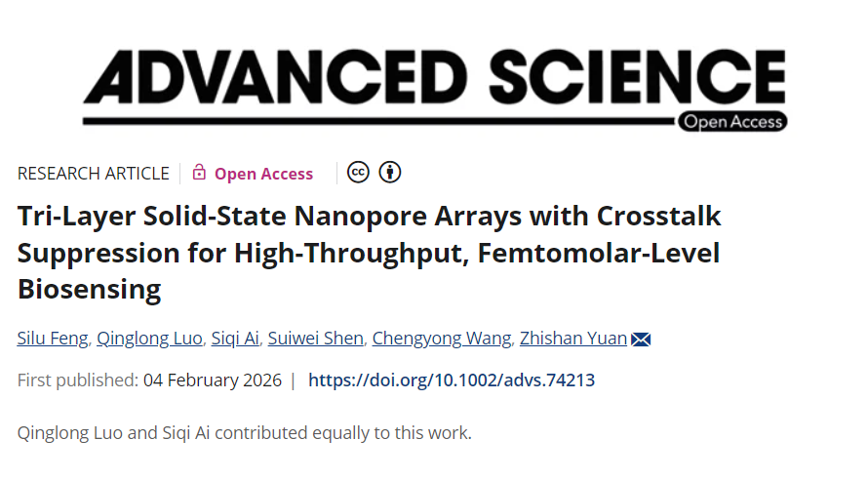Click the attribution person license icon
This screenshot has width=868, height=480.
pos(390,173)
